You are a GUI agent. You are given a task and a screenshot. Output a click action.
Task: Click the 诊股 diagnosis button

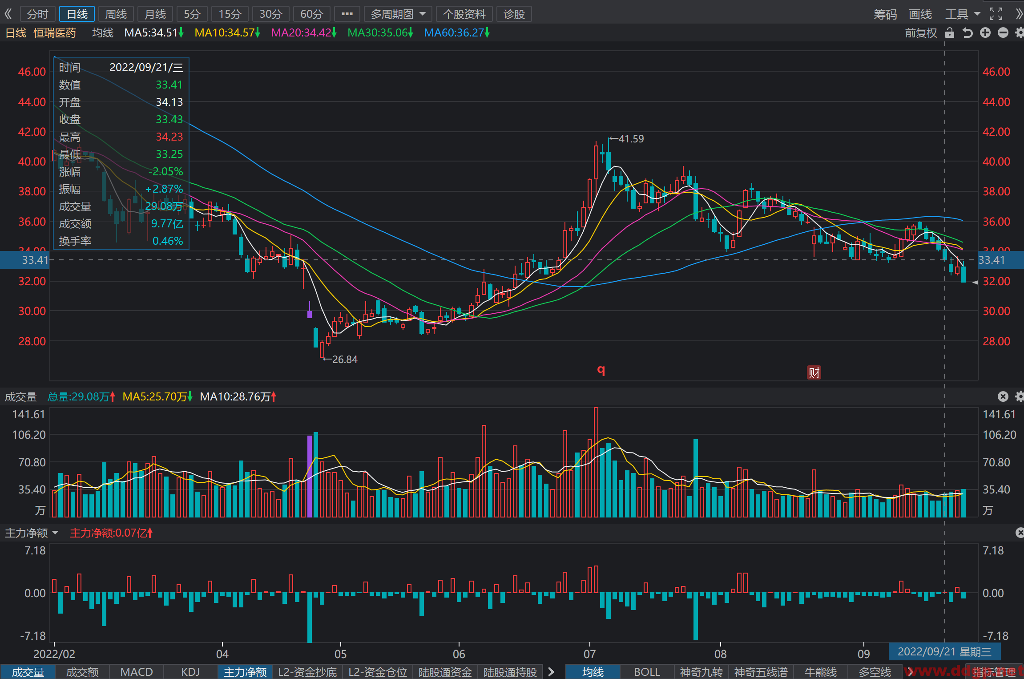[514, 14]
